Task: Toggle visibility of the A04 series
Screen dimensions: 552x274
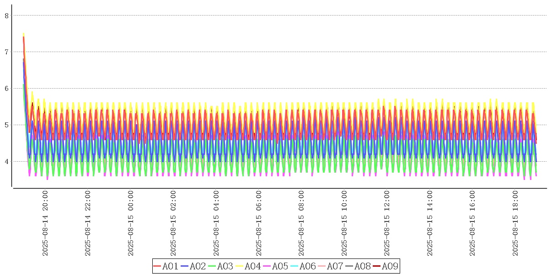Action: (x=248, y=266)
